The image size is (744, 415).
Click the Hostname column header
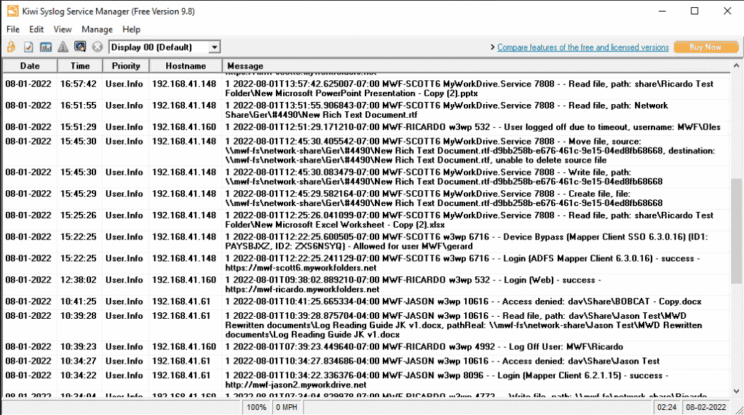tap(185, 66)
